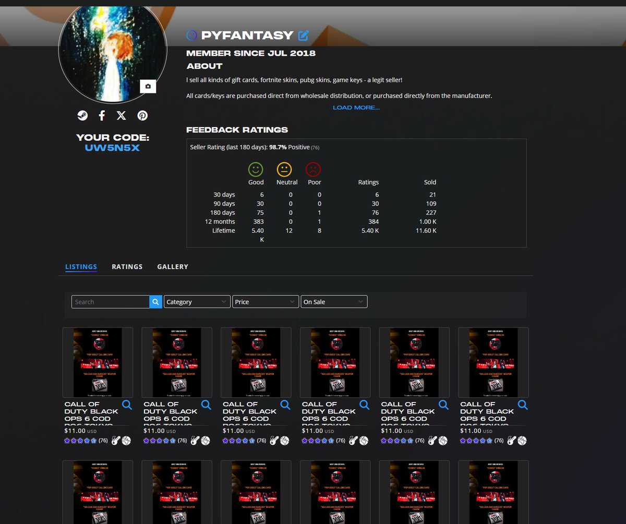Click the 180 days row label
The height and width of the screenshot is (524, 626).
pos(223,213)
